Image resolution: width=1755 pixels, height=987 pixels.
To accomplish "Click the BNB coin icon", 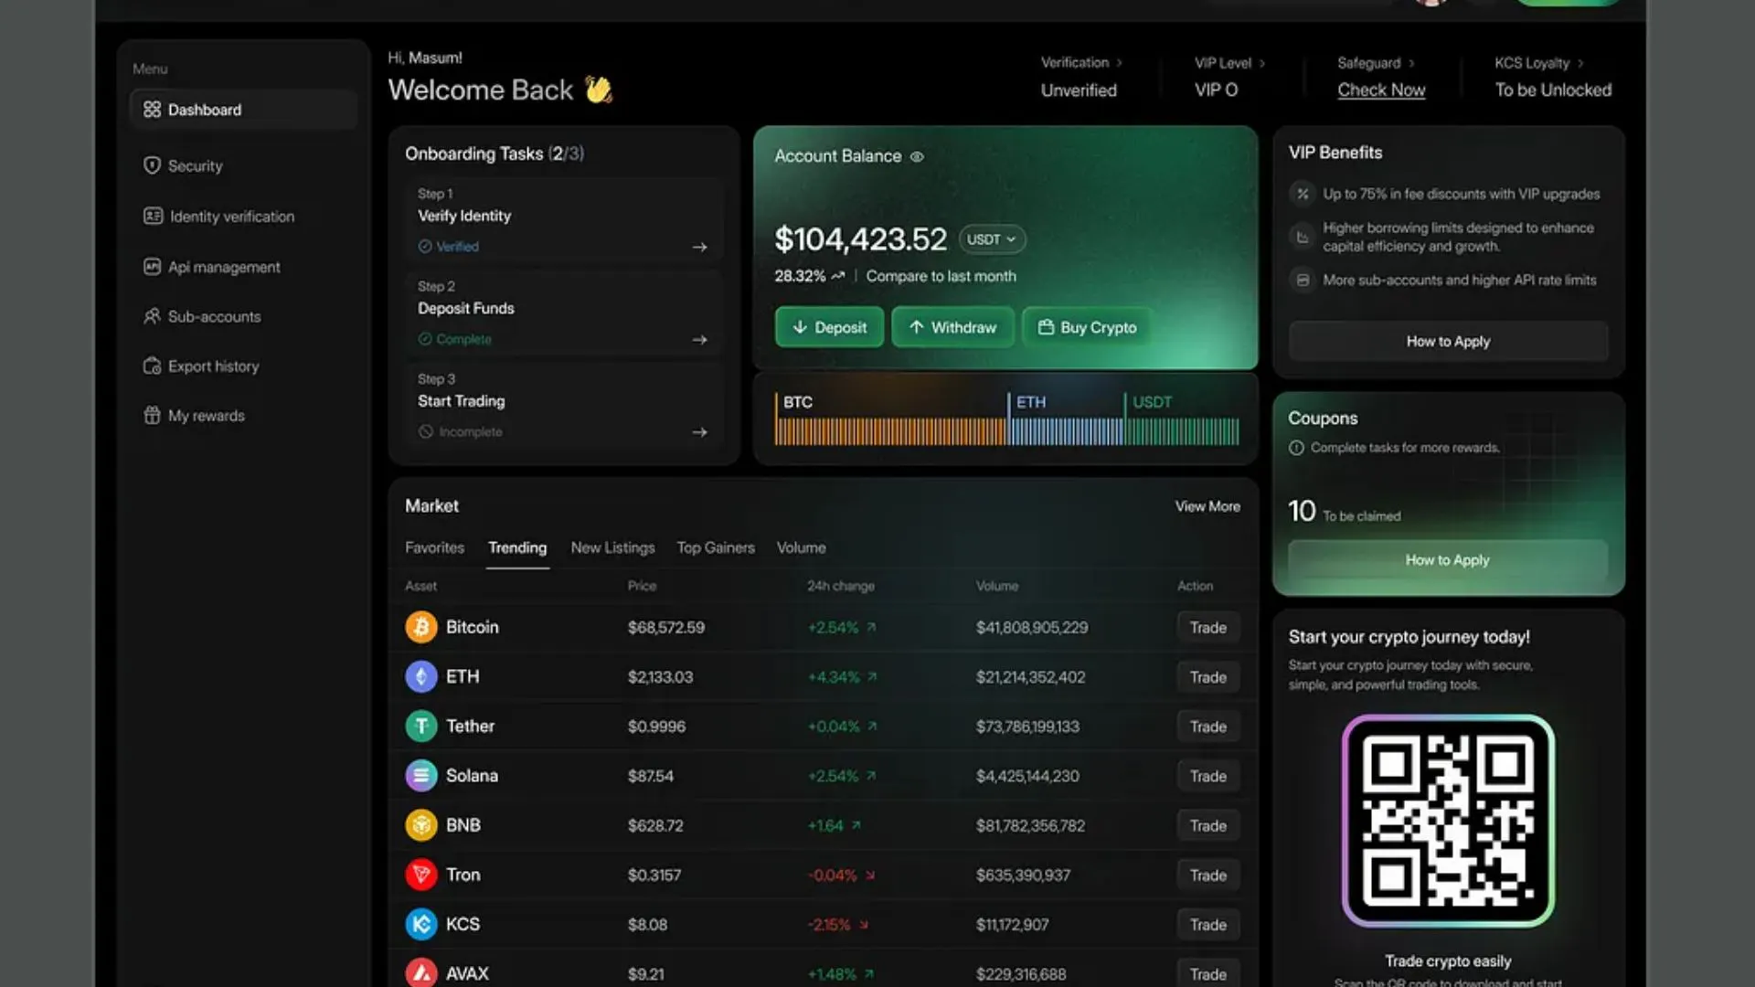I will 421,824.
